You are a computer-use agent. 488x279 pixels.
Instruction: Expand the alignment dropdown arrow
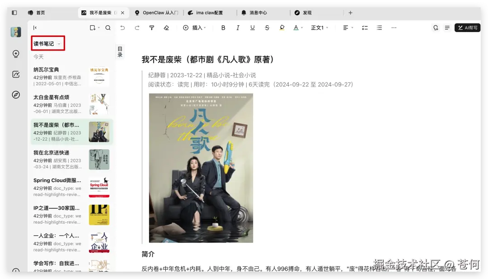point(352,28)
